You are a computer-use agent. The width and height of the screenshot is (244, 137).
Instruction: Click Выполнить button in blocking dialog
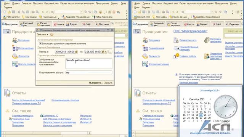click(95, 83)
